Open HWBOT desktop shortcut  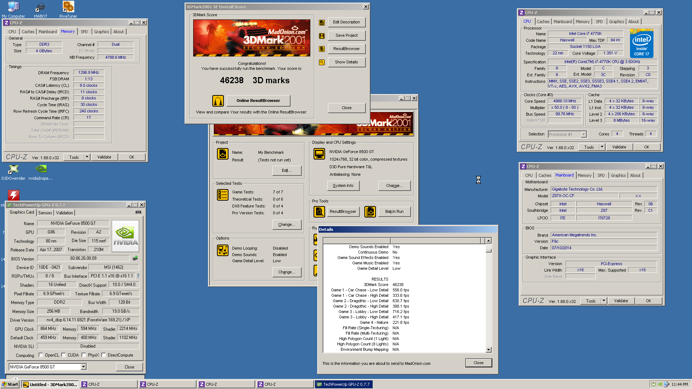click(40, 9)
